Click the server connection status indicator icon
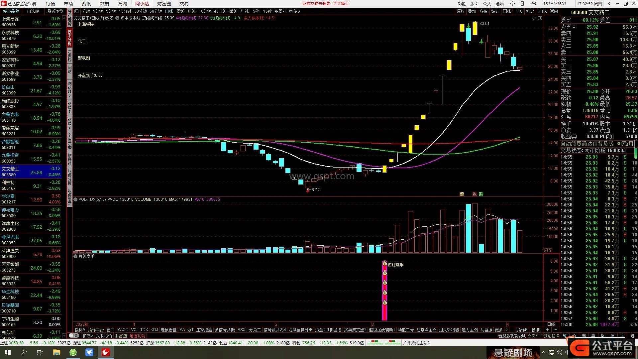 [x=384, y=343]
